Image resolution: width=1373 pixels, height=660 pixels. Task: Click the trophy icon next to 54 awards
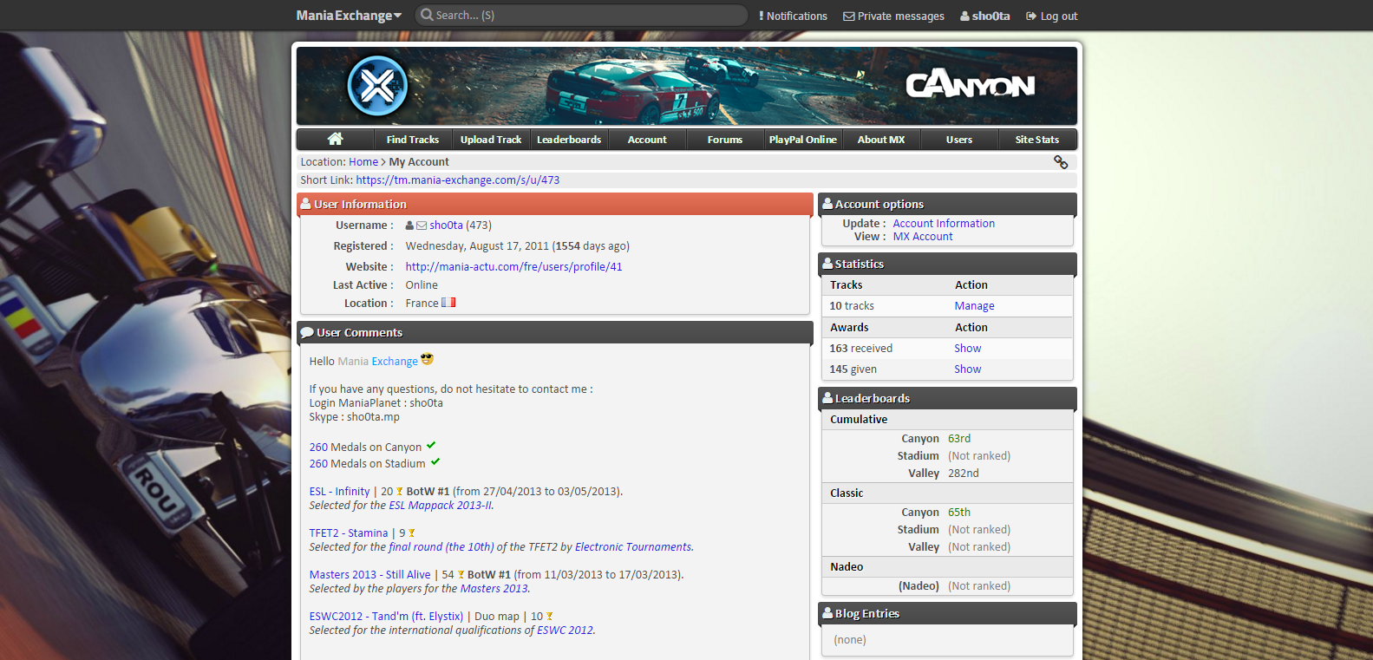click(x=461, y=575)
